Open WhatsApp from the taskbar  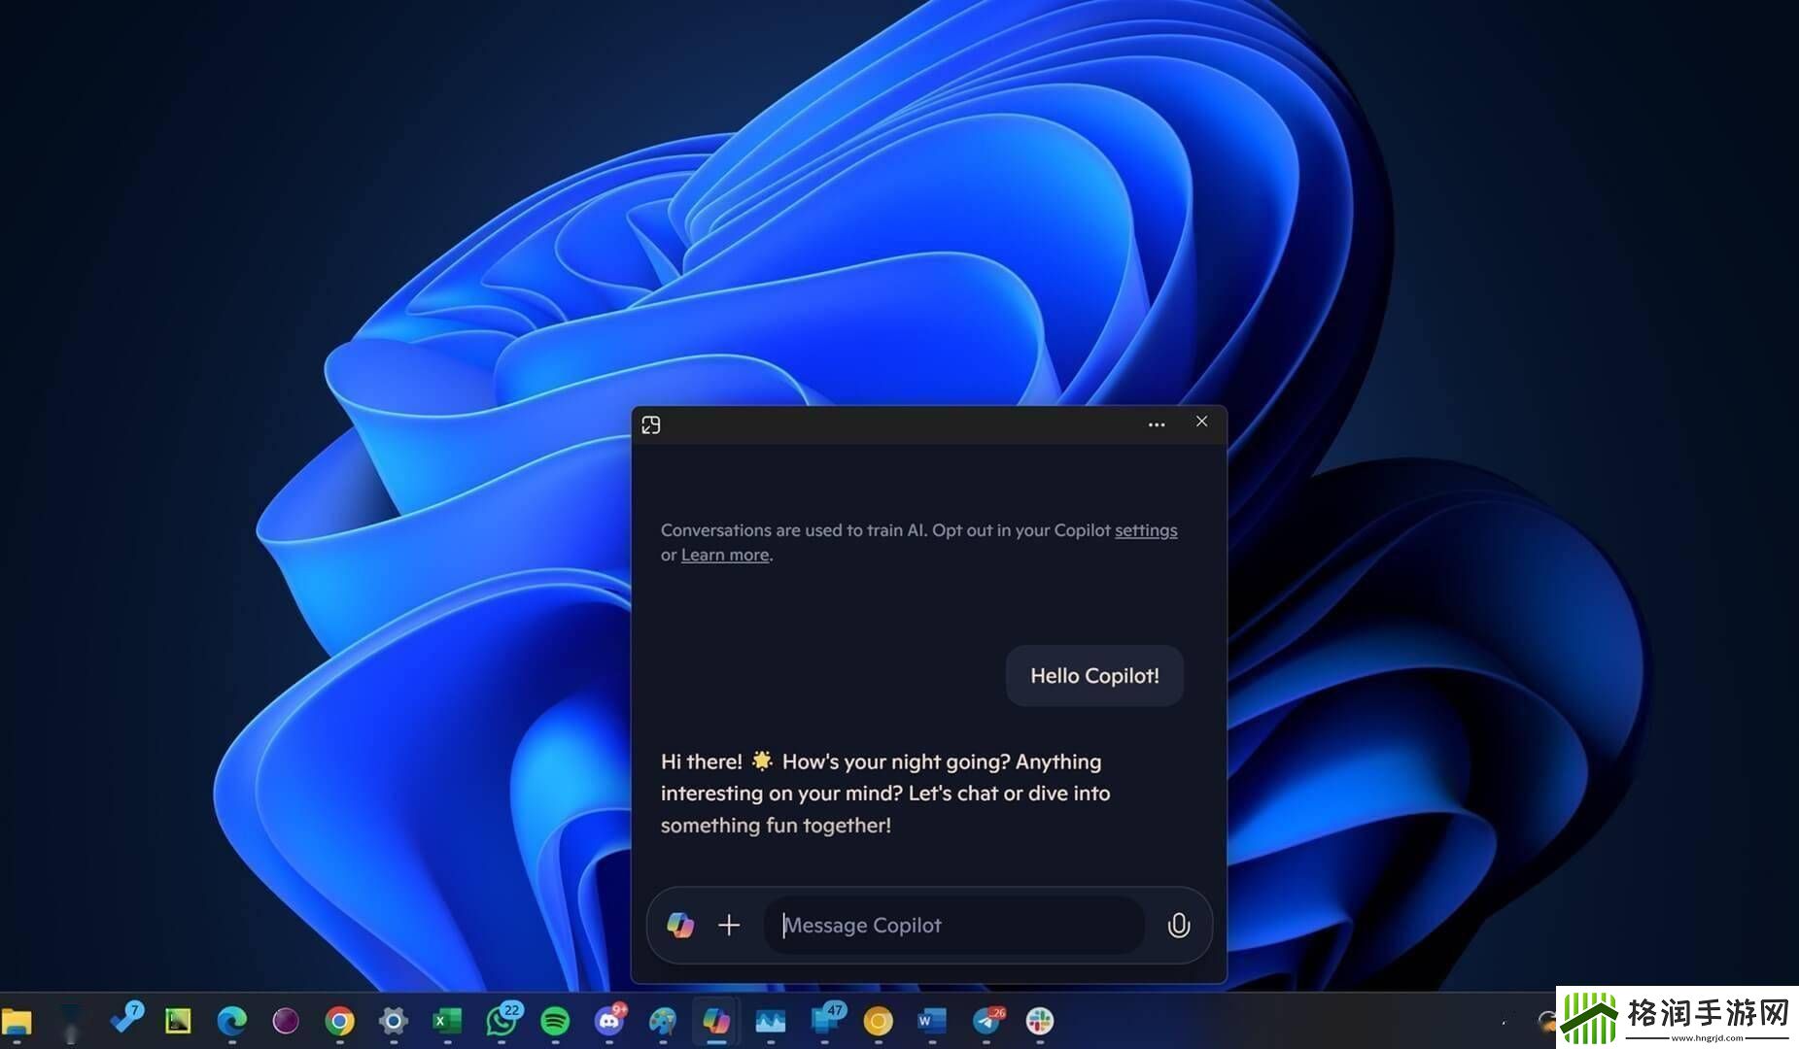point(502,1022)
